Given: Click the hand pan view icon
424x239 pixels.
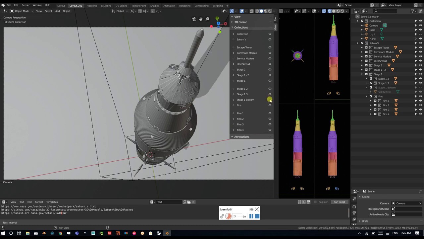Looking at the screenshot, I should (200, 19).
